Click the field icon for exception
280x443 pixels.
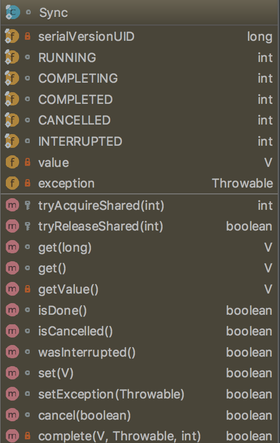pos(12,183)
